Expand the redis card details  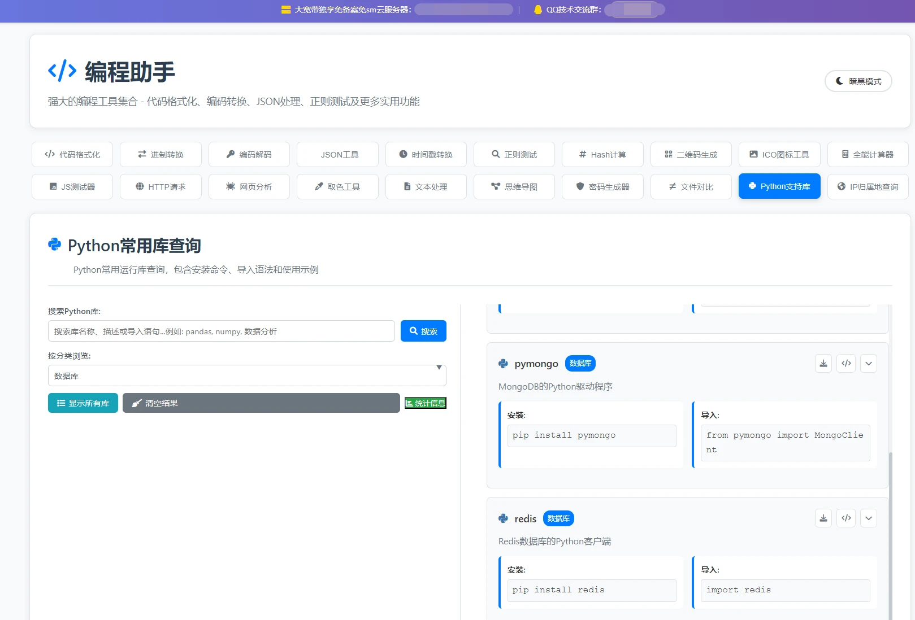pos(869,518)
